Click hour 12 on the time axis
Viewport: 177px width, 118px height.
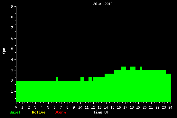point(93,107)
